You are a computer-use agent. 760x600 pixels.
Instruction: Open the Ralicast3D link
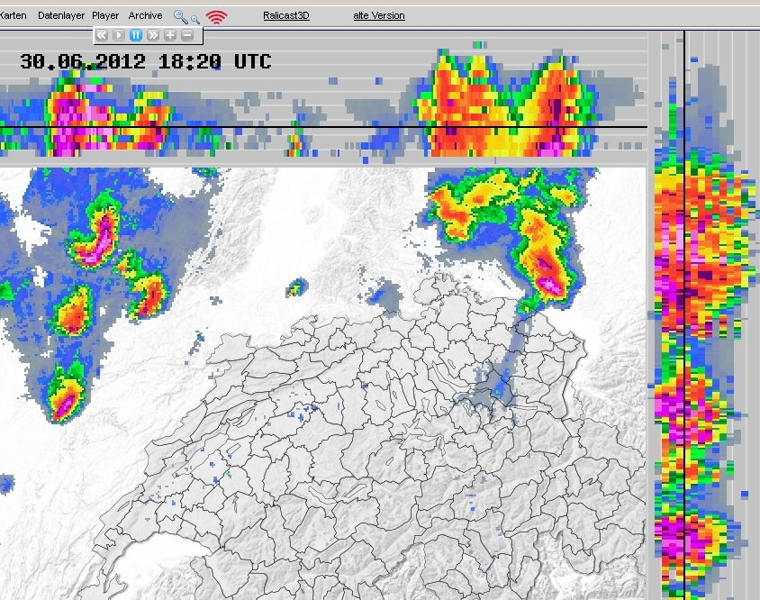point(286,15)
